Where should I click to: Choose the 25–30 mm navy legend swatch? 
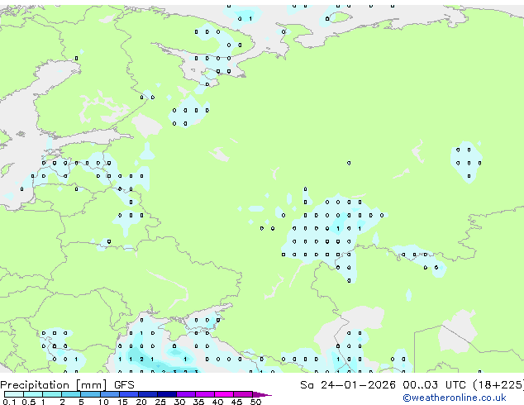167,394
